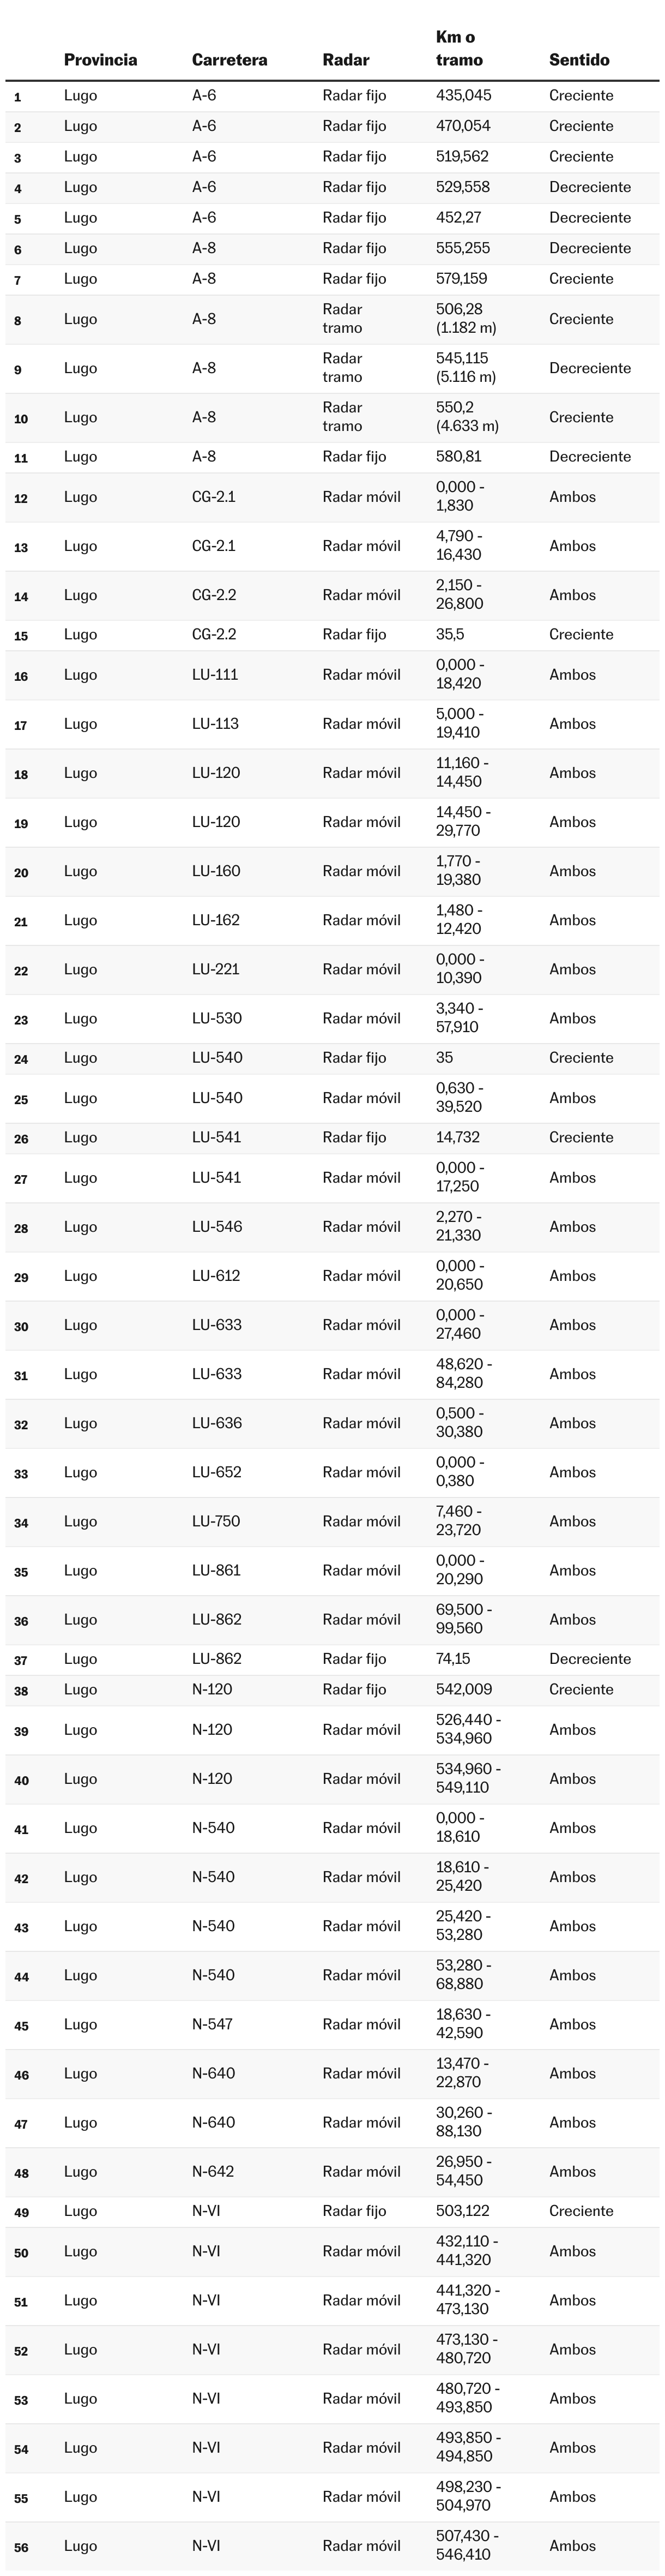Click the Carretera column header
Image resolution: width=665 pixels, height=2576 pixels.
[228, 60]
